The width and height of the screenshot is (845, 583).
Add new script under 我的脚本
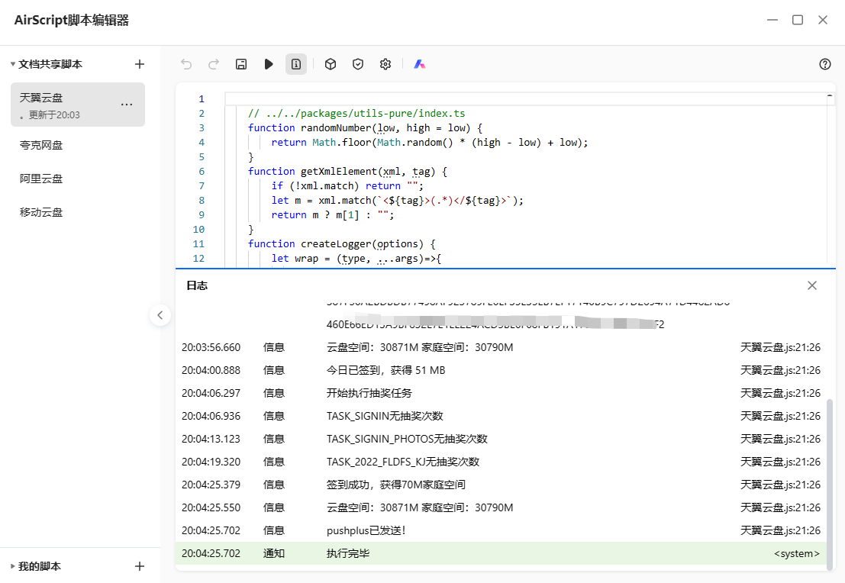pos(140,566)
